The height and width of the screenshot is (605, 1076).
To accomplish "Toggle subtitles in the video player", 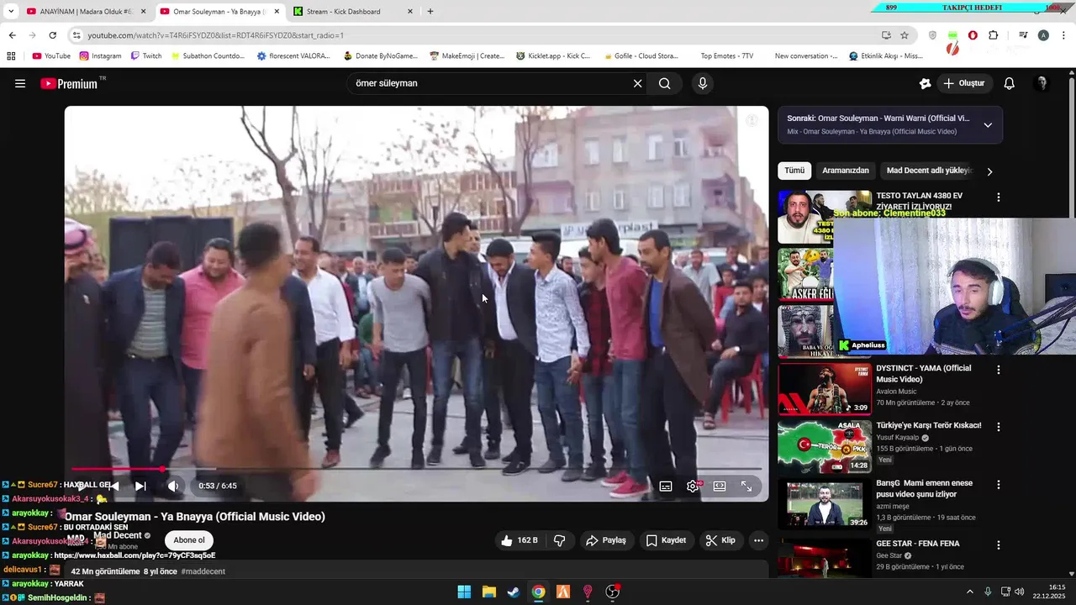I will [666, 486].
